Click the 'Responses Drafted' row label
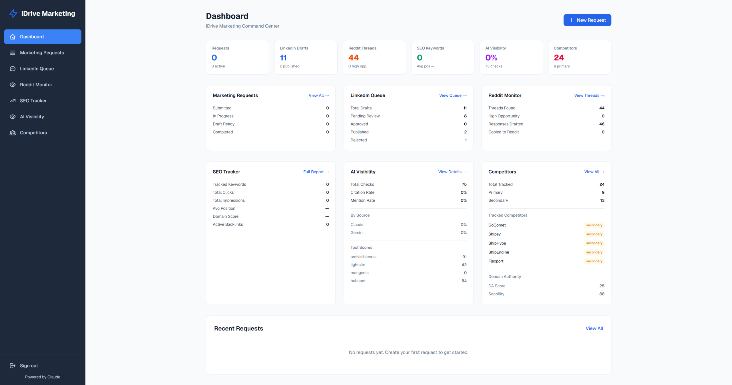 (506, 124)
